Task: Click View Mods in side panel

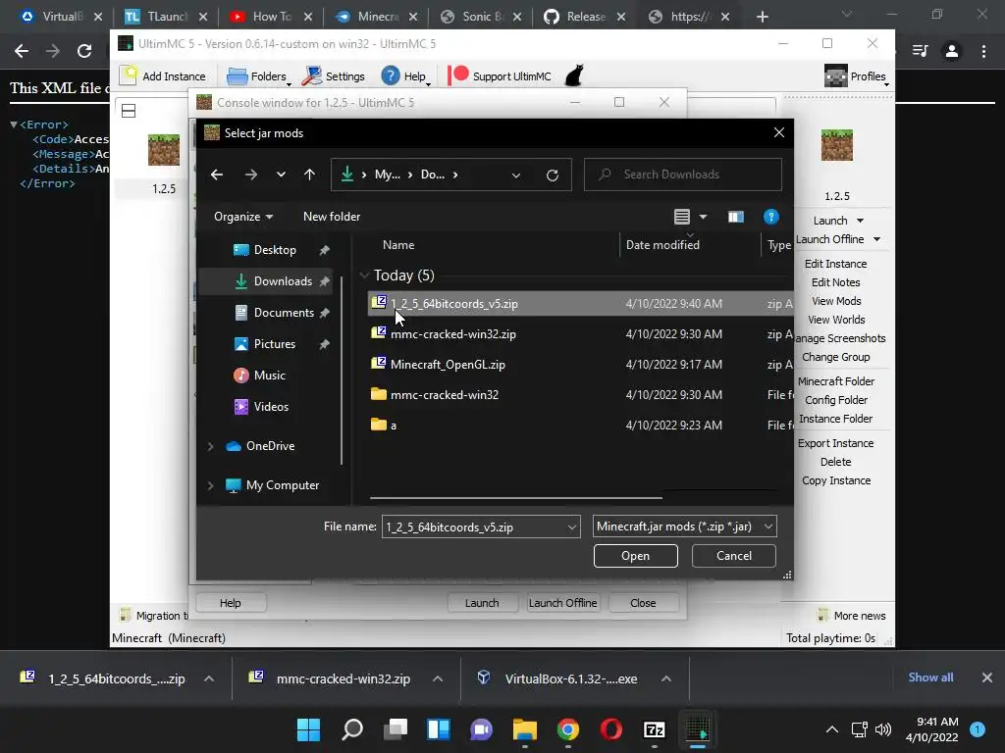Action: [x=836, y=301]
